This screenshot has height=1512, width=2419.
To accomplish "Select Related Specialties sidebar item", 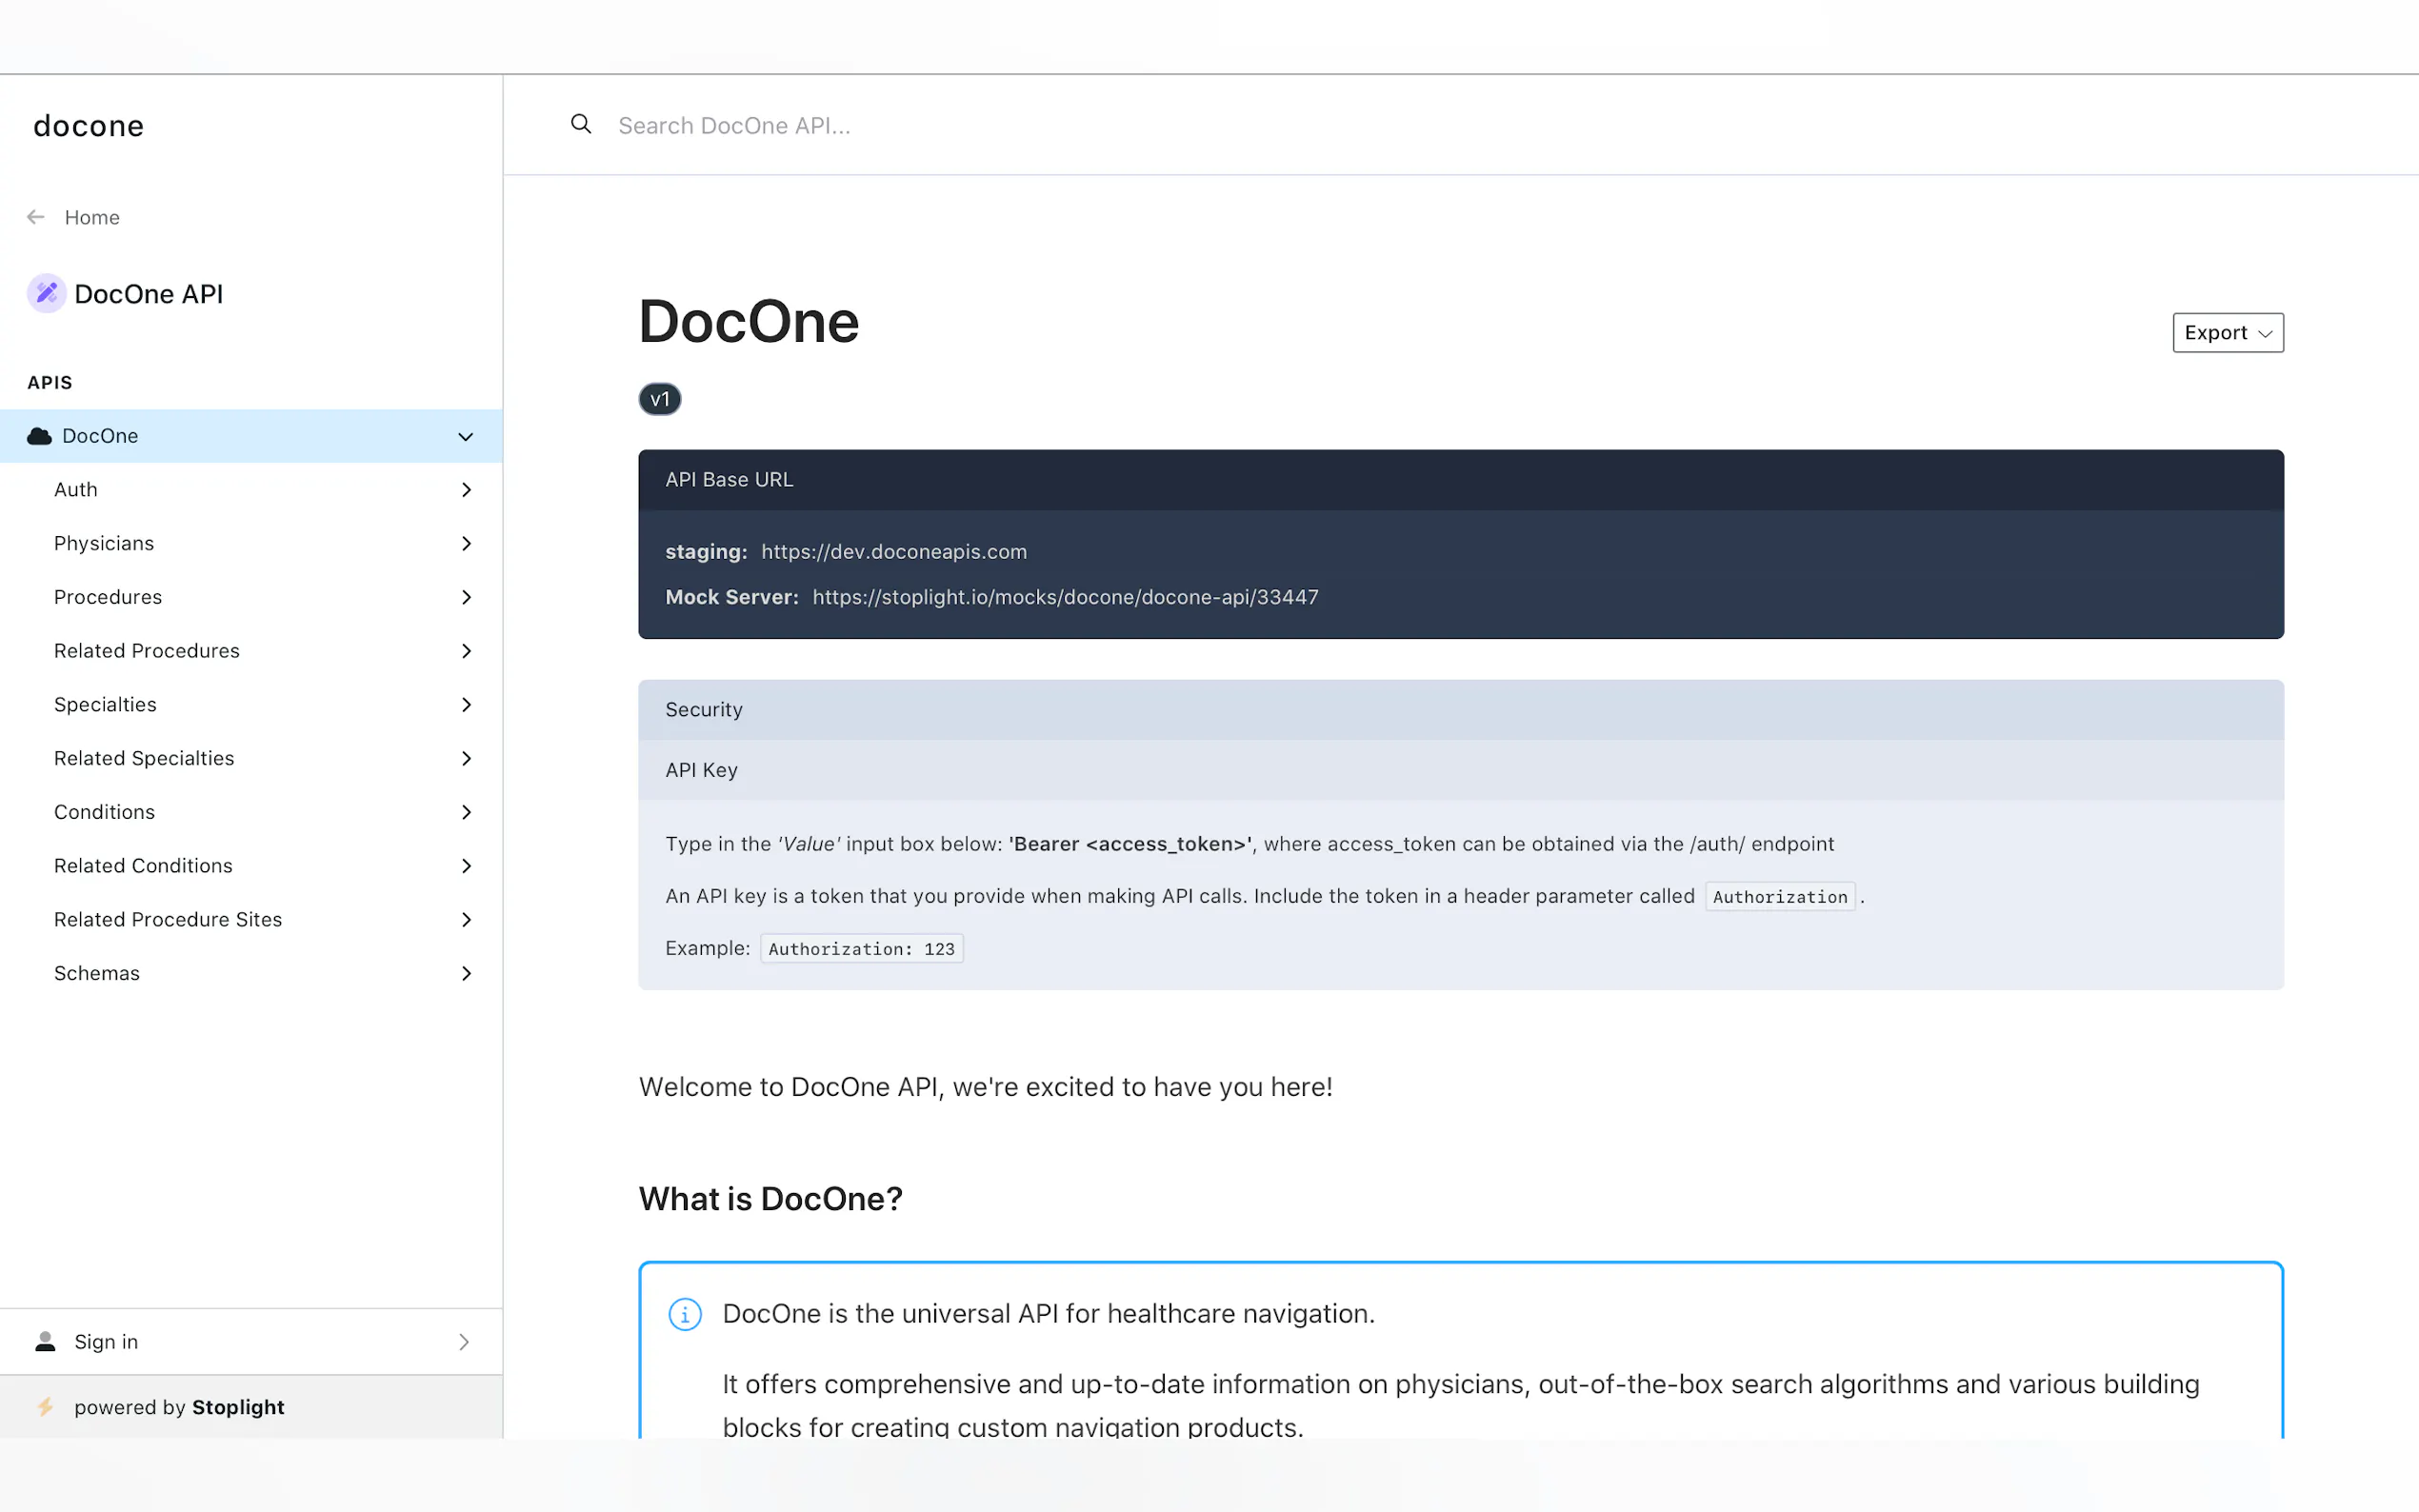I will [x=144, y=758].
